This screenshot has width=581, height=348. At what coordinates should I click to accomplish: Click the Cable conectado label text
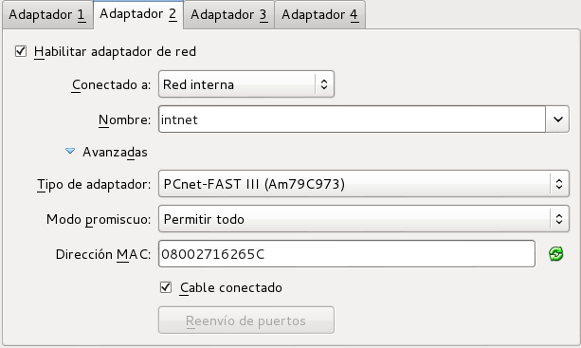[231, 287]
